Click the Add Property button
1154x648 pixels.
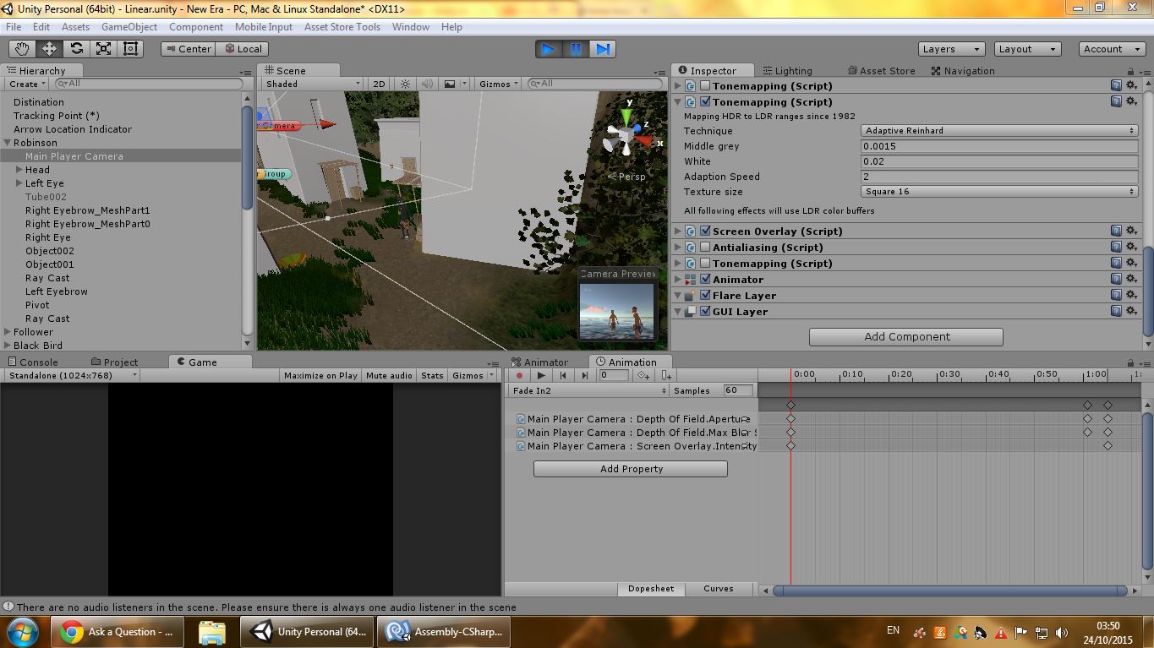click(631, 469)
